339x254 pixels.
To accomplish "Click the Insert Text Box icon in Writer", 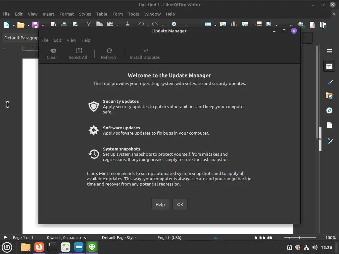I will (245, 24).
